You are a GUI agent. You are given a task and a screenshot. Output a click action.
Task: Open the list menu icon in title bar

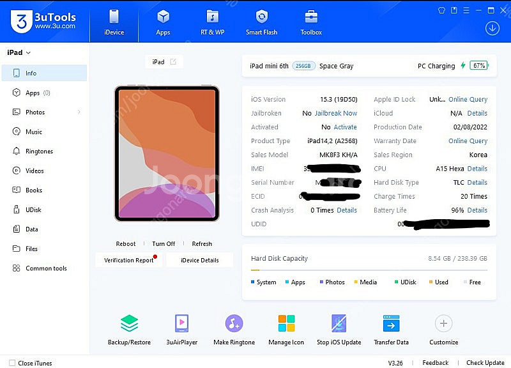466,10
